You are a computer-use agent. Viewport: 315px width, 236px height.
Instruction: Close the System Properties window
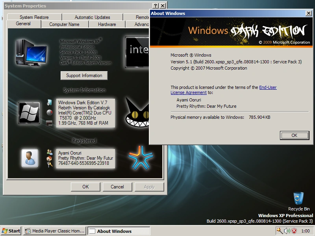(x=163, y=6)
